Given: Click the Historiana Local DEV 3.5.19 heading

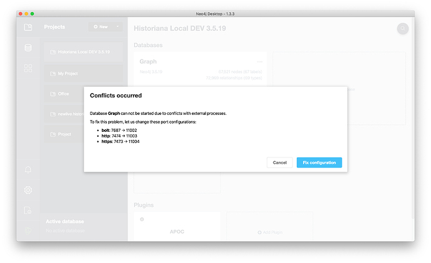Looking at the screenshot, I should coord(180,28).
